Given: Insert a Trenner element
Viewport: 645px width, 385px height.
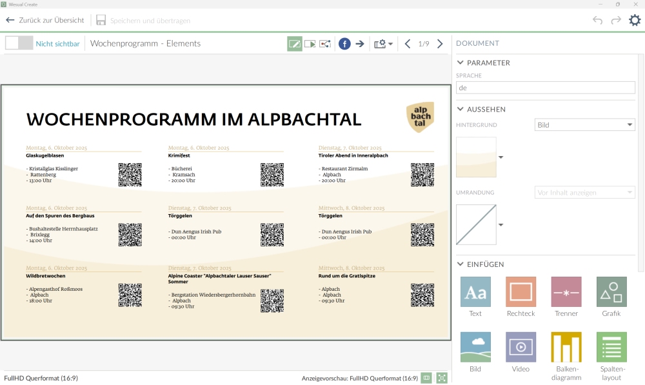Looking at the screenshot, I should 566,292.
